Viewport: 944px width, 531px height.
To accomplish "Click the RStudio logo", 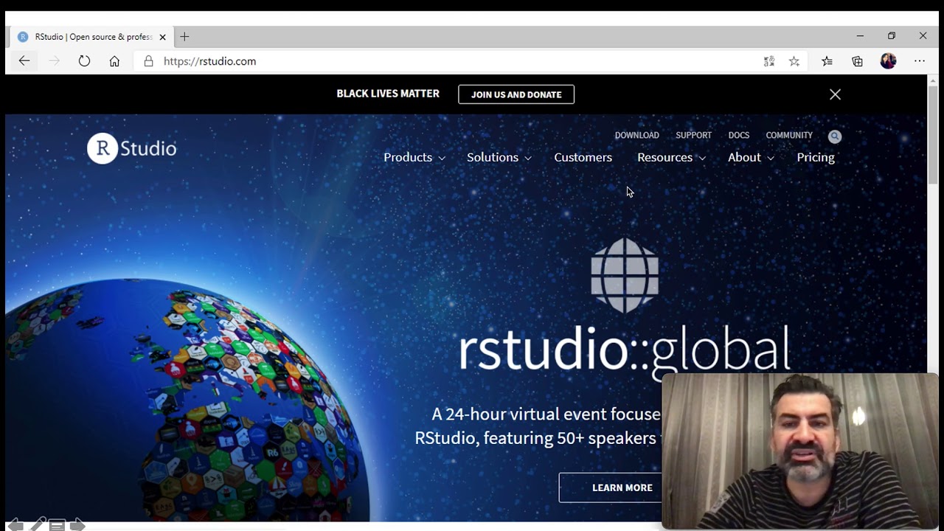I will click(x=132, y=148).
